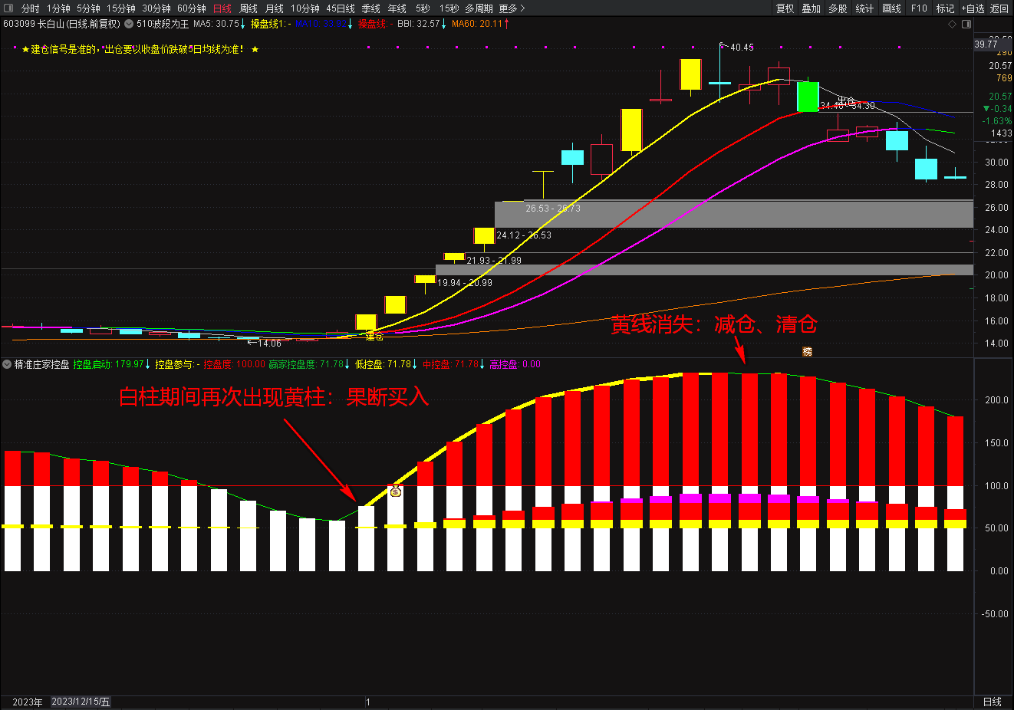Select the 45日线 period
The image size is (1014, 710).
tap(341, 8)
